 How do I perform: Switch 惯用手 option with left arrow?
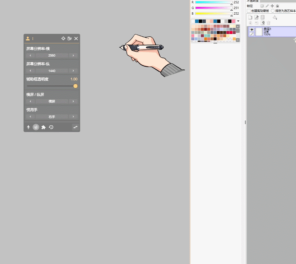tap(30, 117)
